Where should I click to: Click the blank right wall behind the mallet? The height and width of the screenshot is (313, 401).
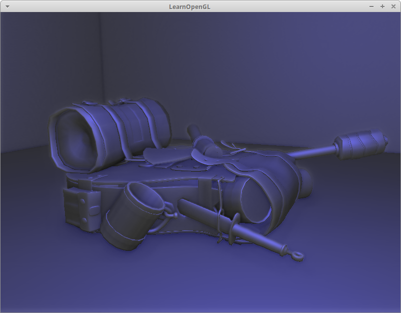click(300, 75)
